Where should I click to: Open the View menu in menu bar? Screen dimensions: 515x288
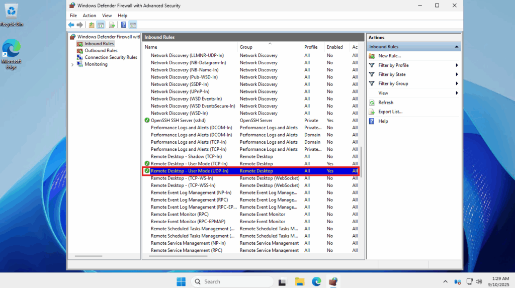(x=107, y=16)
